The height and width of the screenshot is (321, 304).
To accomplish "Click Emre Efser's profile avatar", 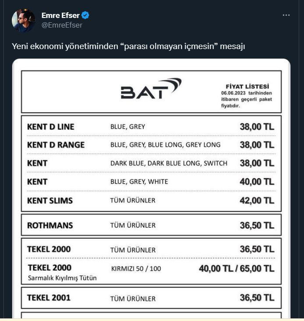I will click(x=23, y=20).
